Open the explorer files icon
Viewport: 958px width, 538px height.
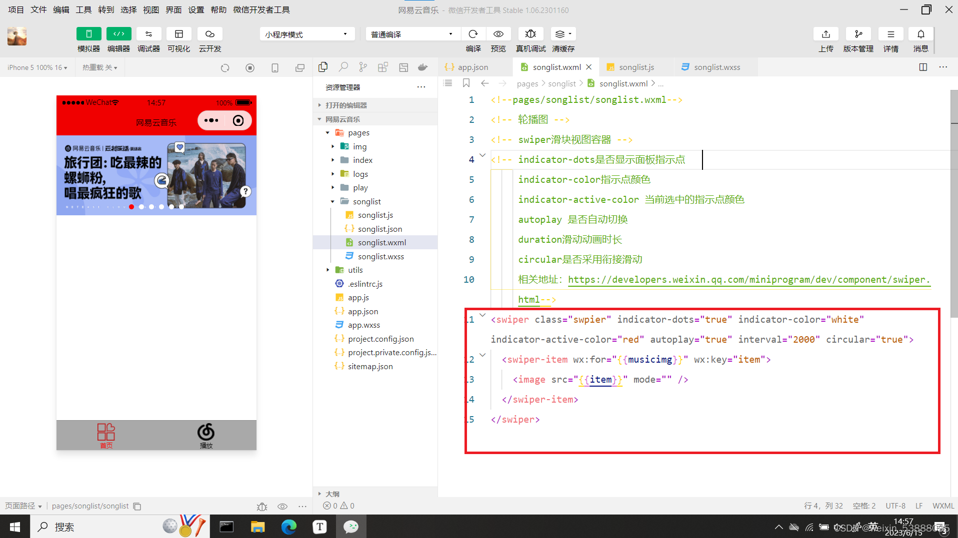pyautogui.click(x=323, y=67)
